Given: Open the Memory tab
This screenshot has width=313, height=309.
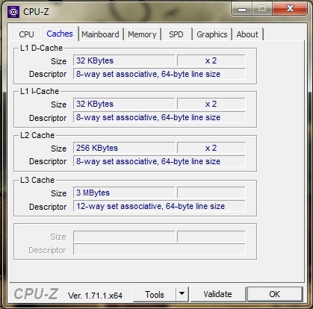Looking at the screenshot, I should tap(142, 34).
